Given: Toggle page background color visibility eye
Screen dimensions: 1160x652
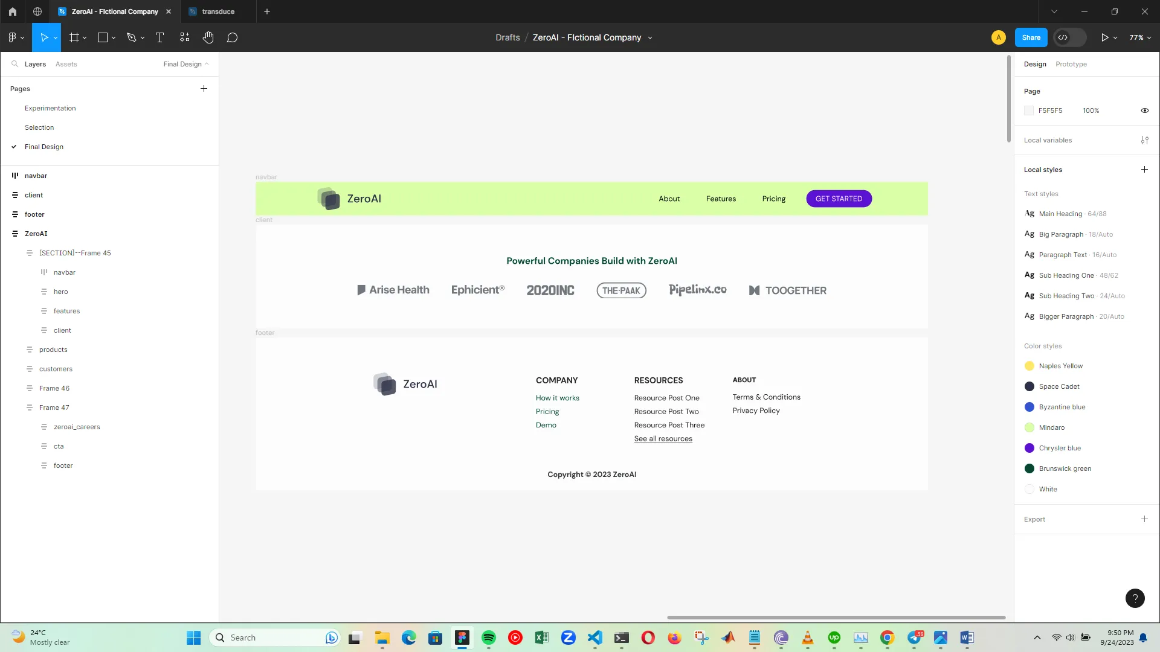Looking at the screenshot, I should pos(1144,110).
